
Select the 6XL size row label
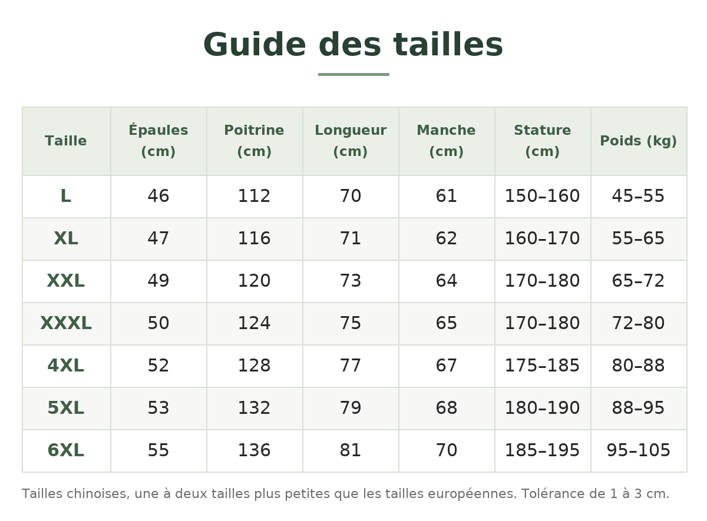coord(66,451)
